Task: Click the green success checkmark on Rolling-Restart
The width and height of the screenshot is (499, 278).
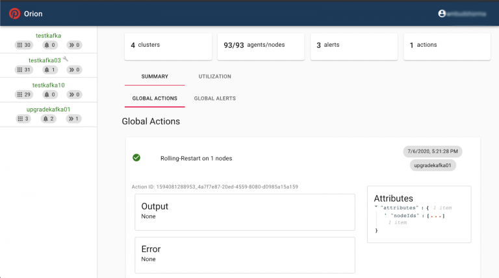Action: (136, 157)
